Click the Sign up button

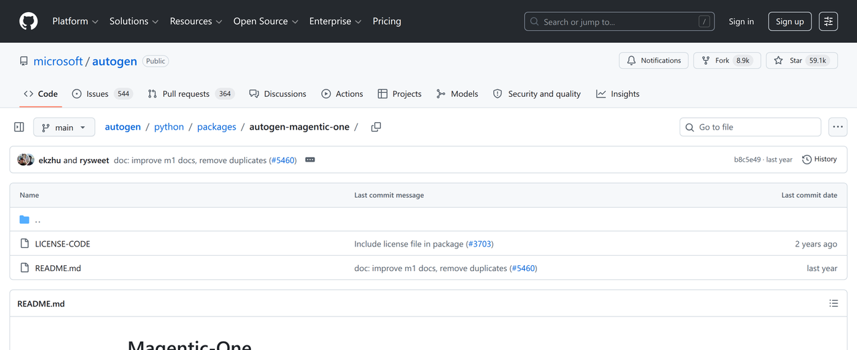pyautogui.click(x=790, y=21)
